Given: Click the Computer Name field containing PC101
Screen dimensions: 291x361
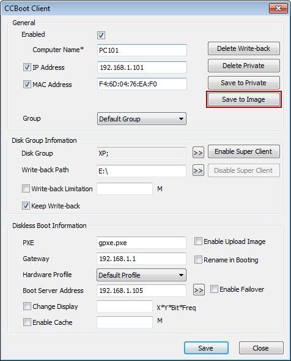Looking at the screenshot, I should pos(142,50).
